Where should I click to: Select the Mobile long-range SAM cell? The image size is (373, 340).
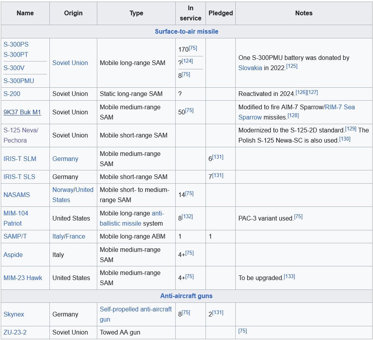coord(136,63)
